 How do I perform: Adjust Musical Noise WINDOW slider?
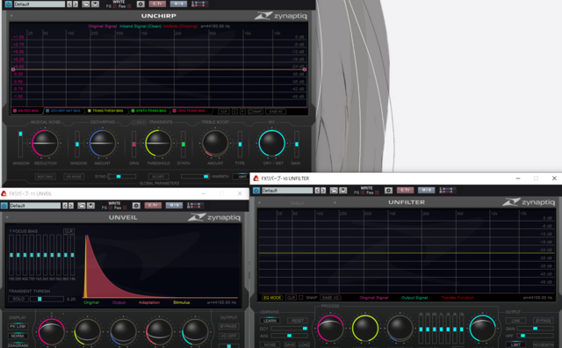pyautogui.click(x=20, y=144)
